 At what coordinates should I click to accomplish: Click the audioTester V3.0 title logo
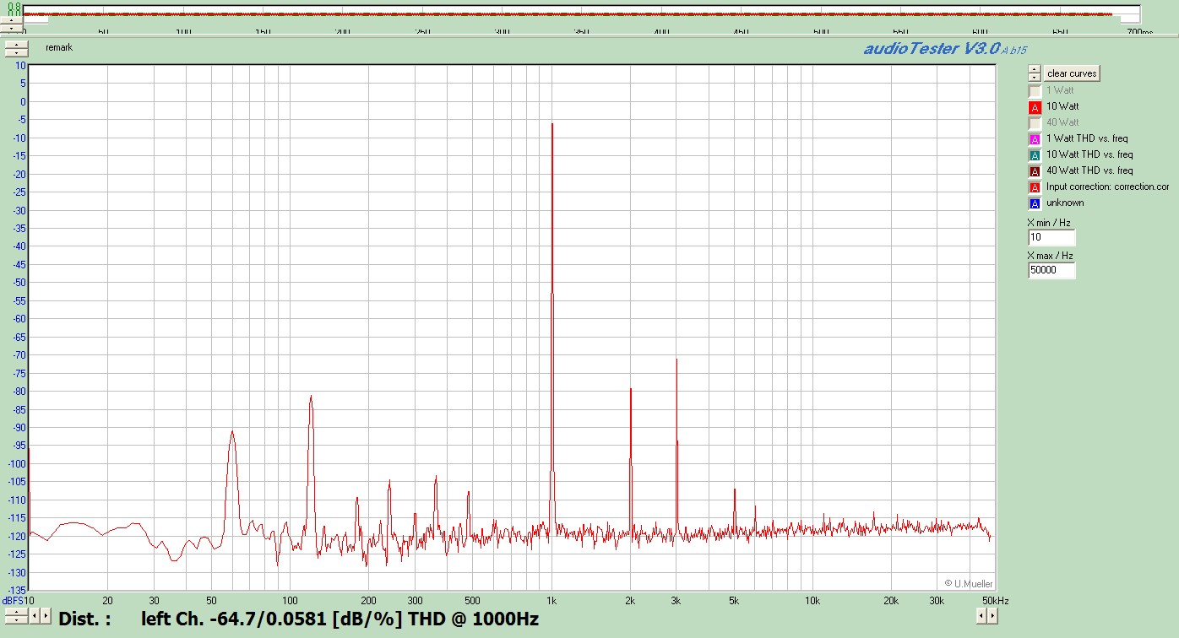(944, 49)
